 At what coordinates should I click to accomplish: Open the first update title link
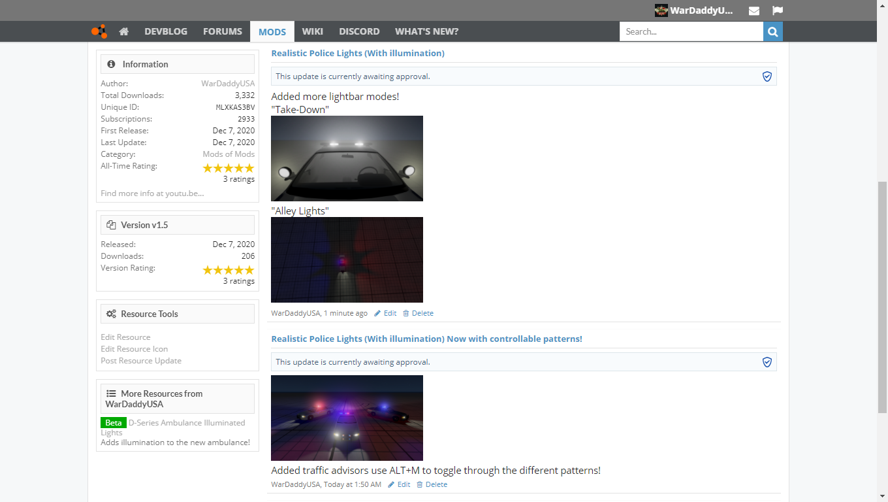click(x=358, y=53)
